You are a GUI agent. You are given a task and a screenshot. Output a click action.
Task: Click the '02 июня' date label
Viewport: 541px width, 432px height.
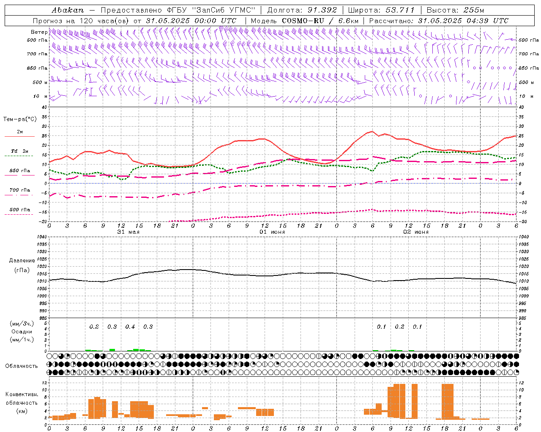[416, 232]
